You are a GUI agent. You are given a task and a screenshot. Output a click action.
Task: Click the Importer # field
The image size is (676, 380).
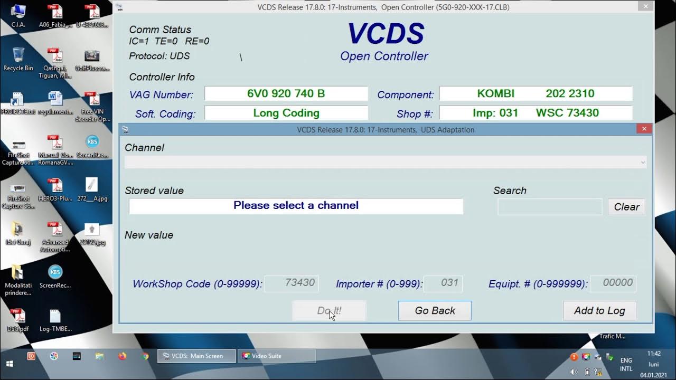pos(443,283)
